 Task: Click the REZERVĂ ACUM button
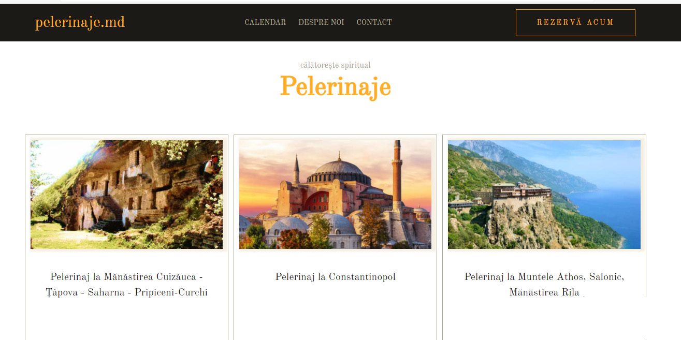click(x=575, y=23)
